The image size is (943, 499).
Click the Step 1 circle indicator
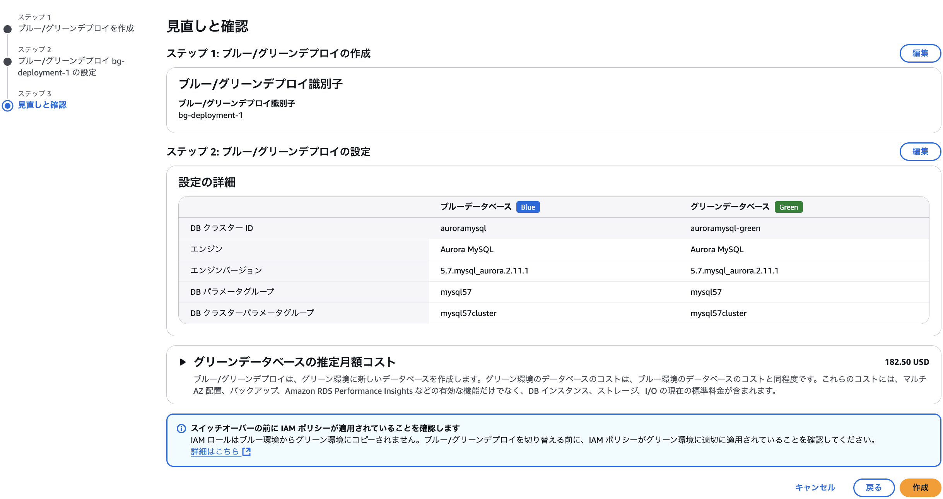coord(7,29)
